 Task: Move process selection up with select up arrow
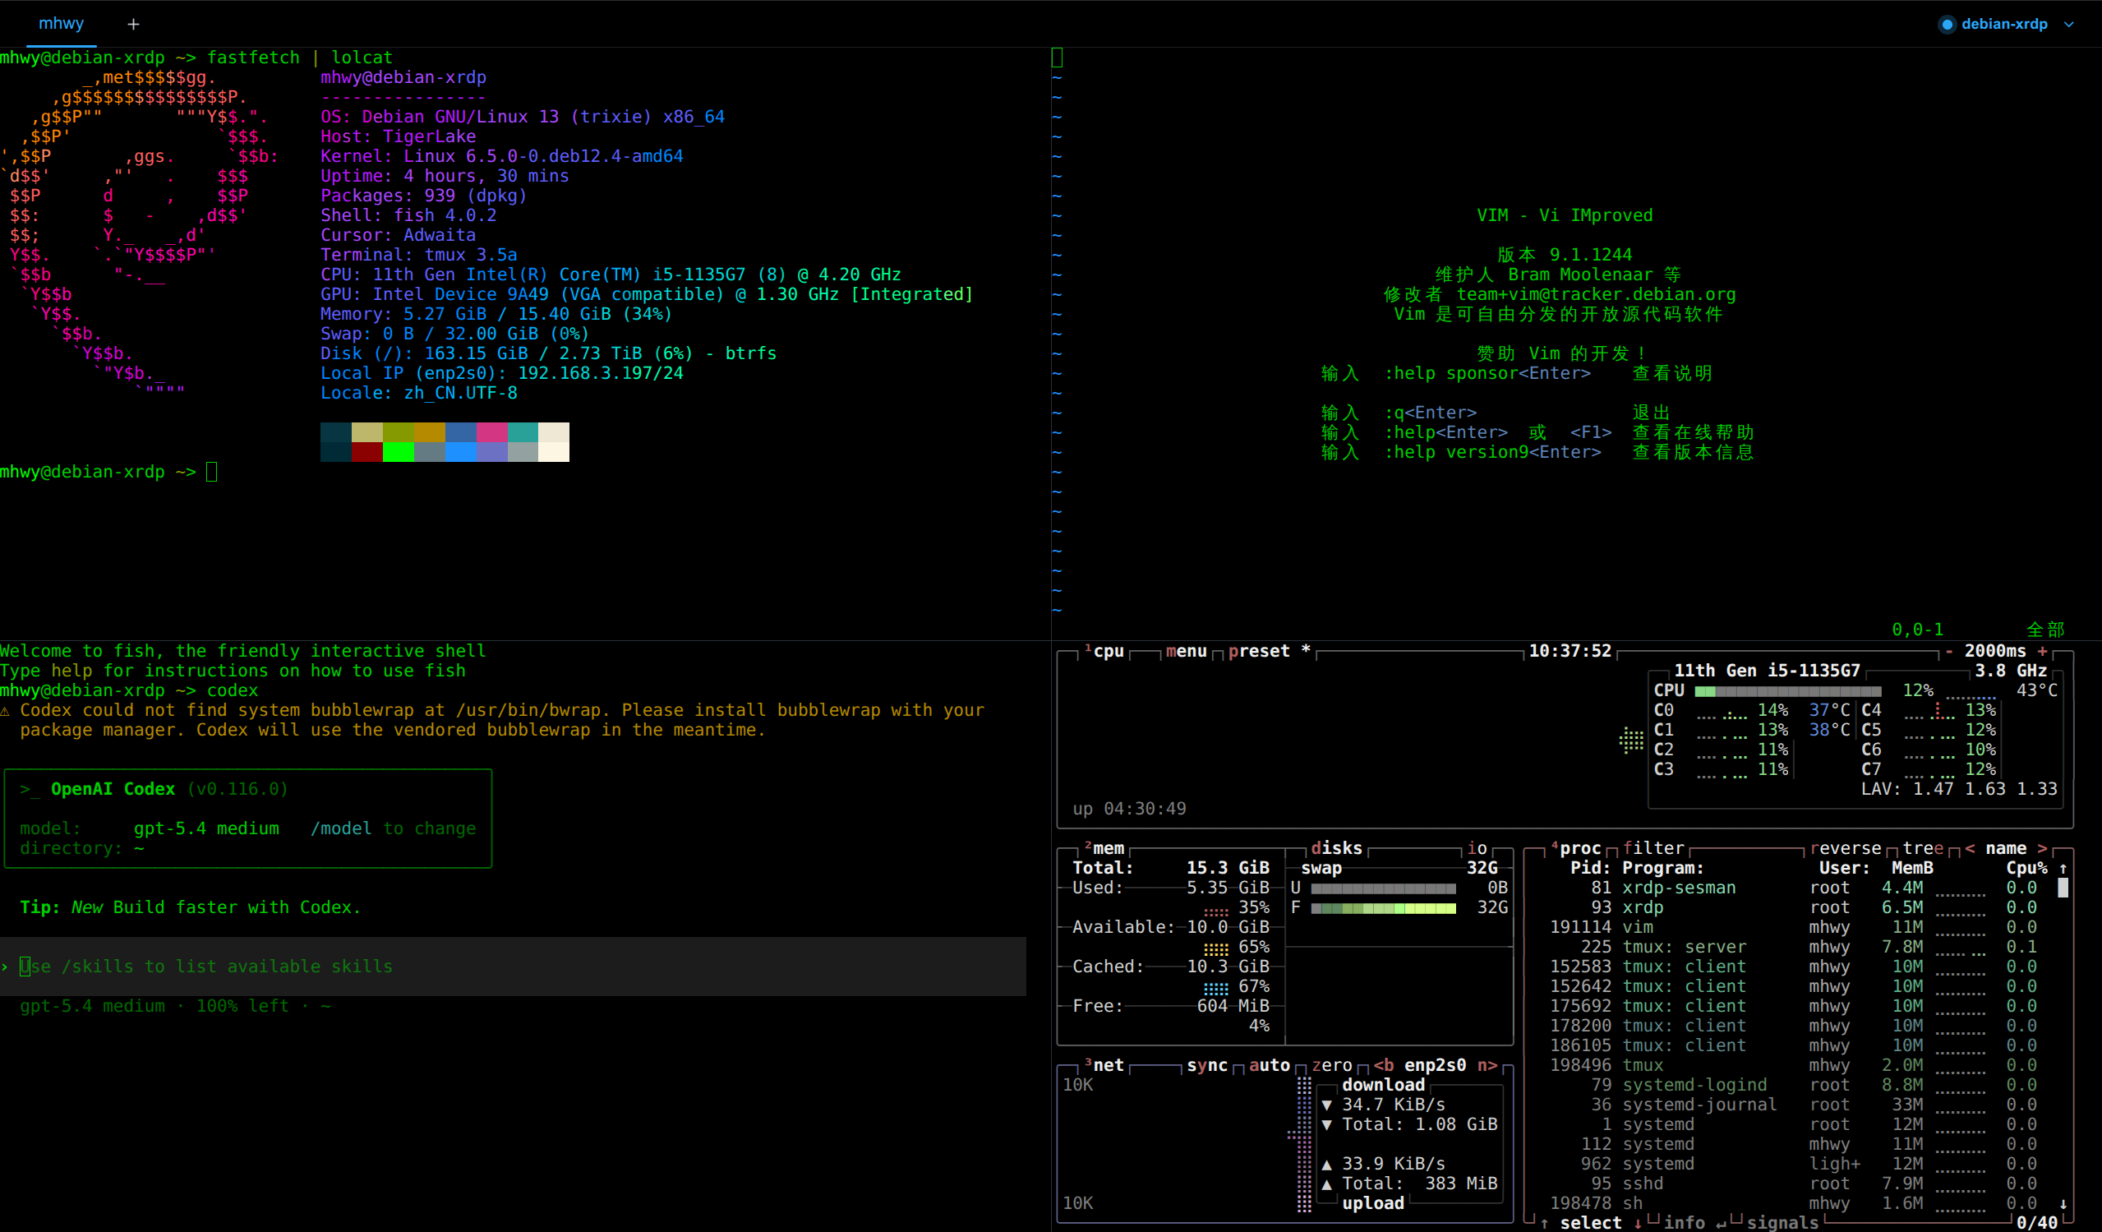tap(1545, 1223)
